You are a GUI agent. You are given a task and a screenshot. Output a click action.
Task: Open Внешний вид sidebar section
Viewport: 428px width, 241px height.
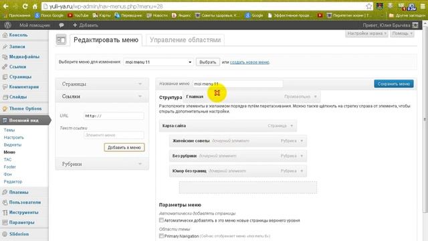(24, 120)
